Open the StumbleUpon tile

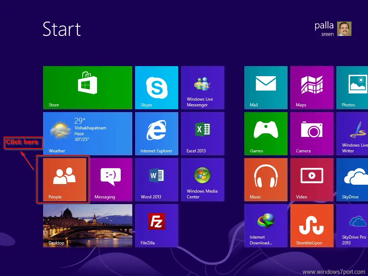(x=312, y=226)
